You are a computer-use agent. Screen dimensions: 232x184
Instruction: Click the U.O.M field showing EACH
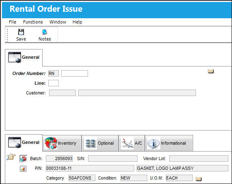coord(179,178)
